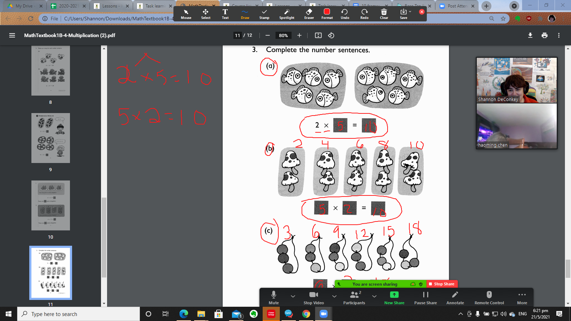
Task: Enable the Spotlight tool
Action: 287,14
